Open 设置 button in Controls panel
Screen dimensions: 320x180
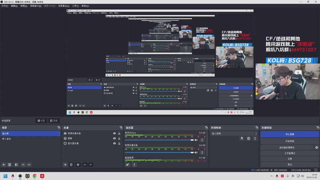(x=290, y=159)
